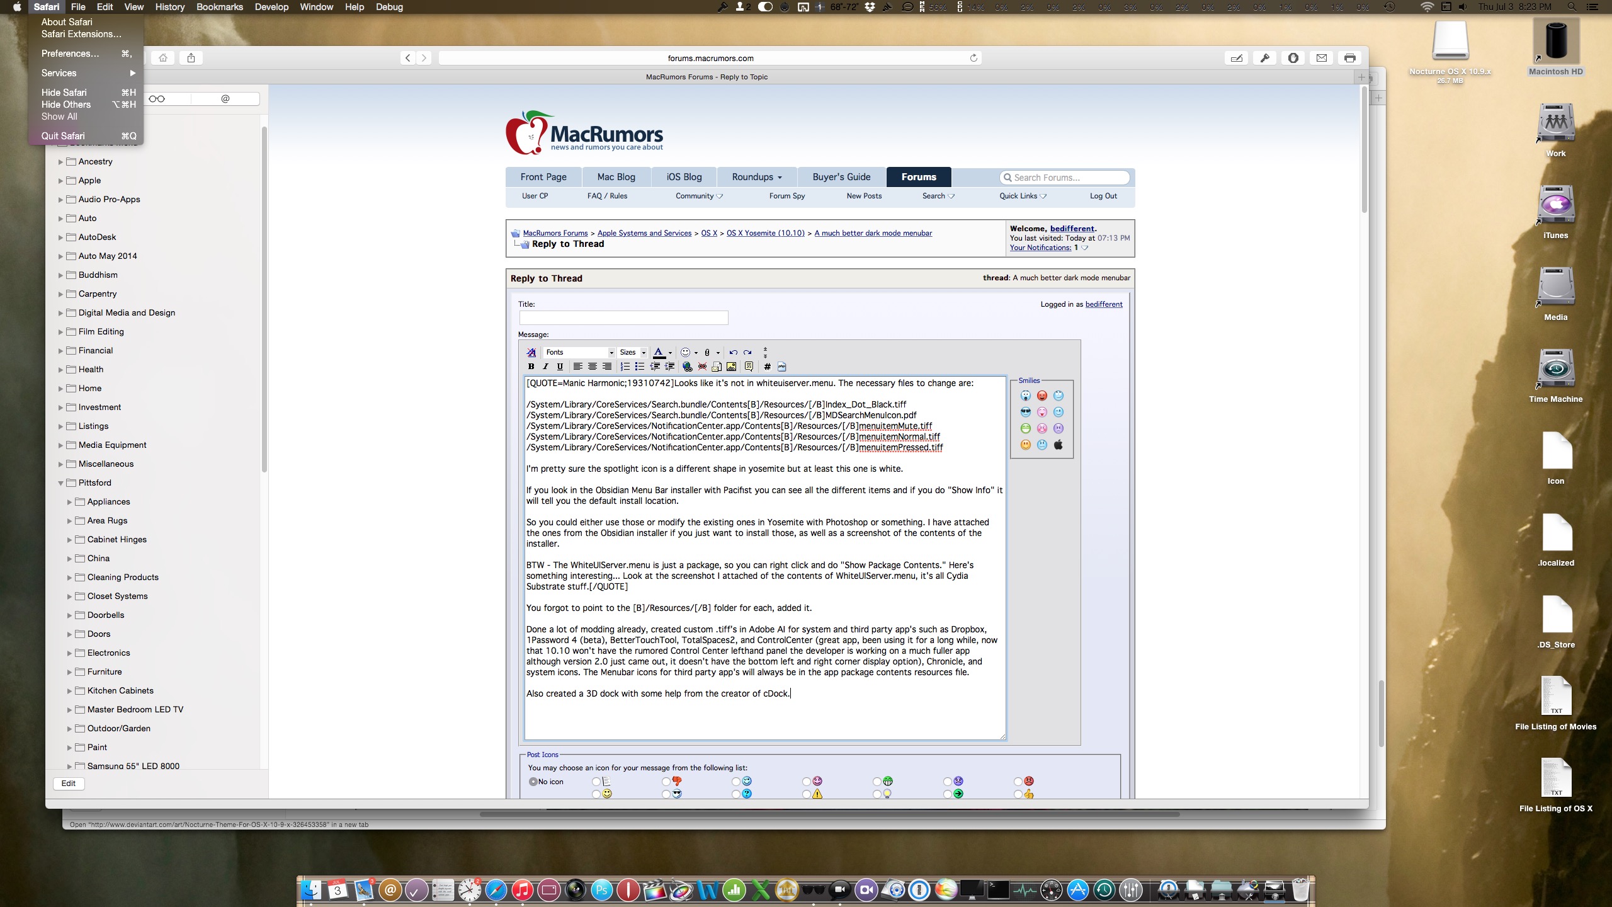Click the Undo arrow in editor toolbar
The image size is (1612, 907).
(x=733, y=353)
